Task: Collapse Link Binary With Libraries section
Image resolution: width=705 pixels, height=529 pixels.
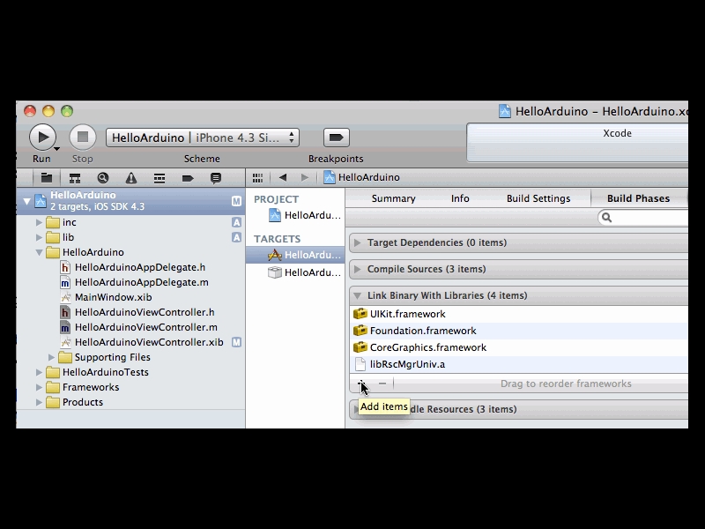Action: [x=358, y=296]
